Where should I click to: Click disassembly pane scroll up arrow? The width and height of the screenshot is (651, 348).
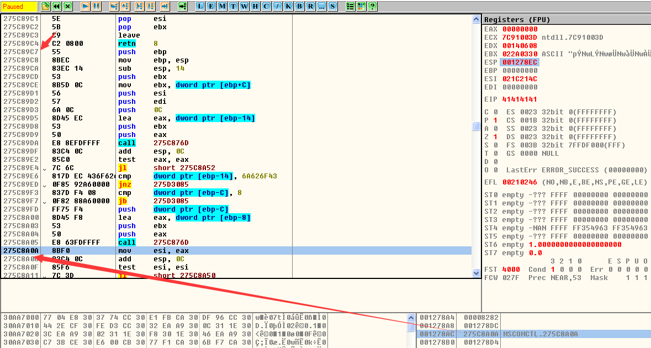click(x=476, y=19)
